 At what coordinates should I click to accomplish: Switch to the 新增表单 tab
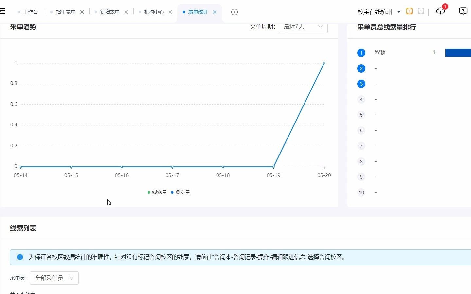click(110, 12)
